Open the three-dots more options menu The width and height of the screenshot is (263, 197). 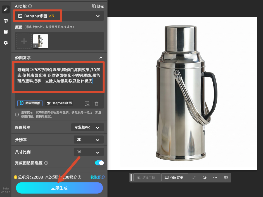[215, 177]
